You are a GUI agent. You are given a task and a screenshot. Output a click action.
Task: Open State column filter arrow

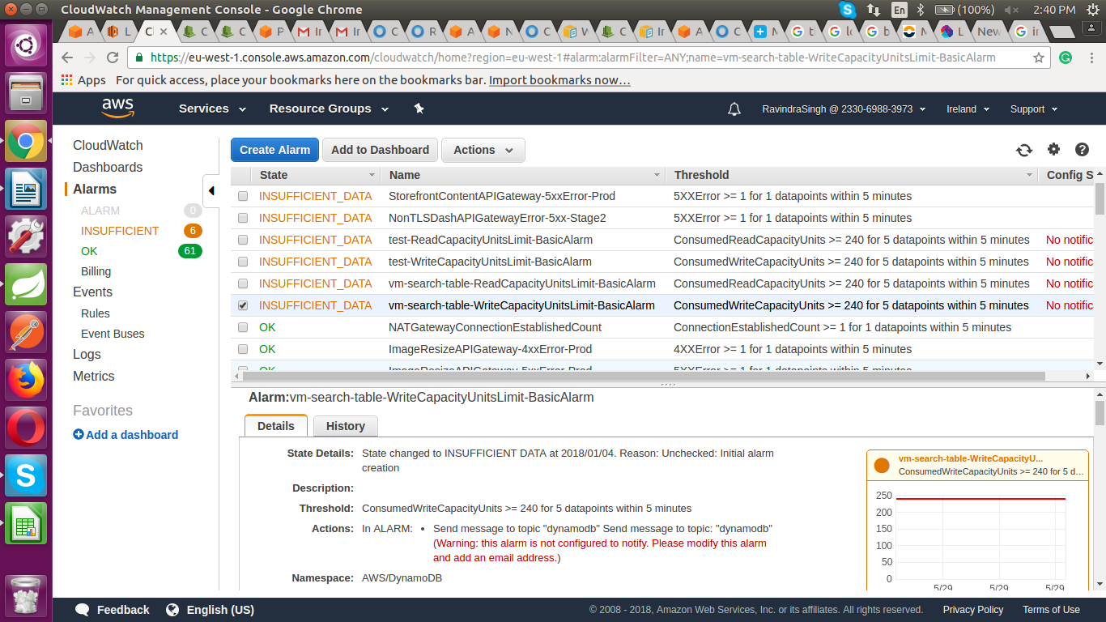[x=372, y=175]
